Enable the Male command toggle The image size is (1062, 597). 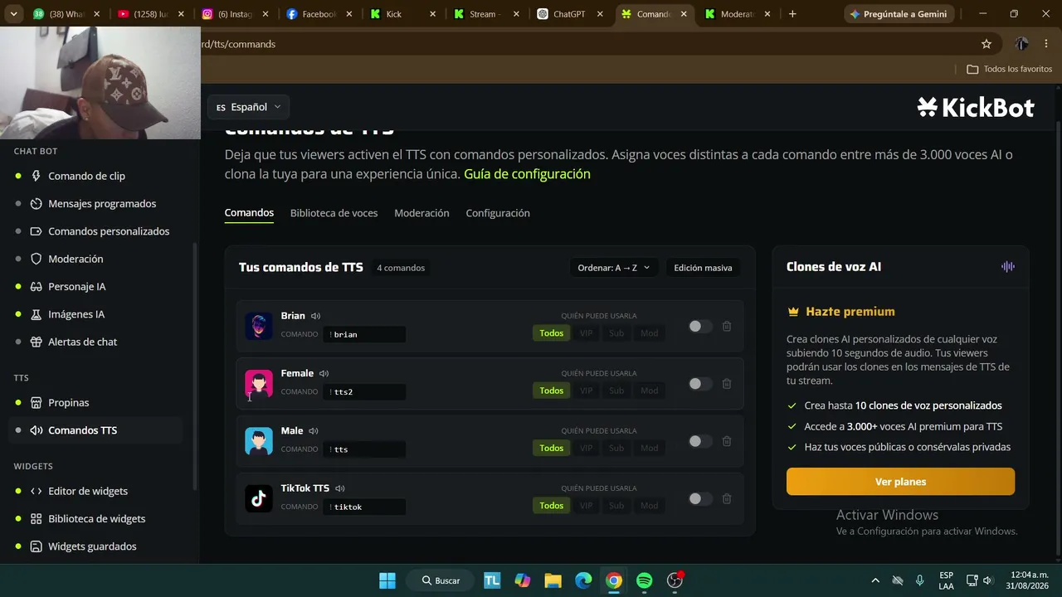(x=700, y=441)
